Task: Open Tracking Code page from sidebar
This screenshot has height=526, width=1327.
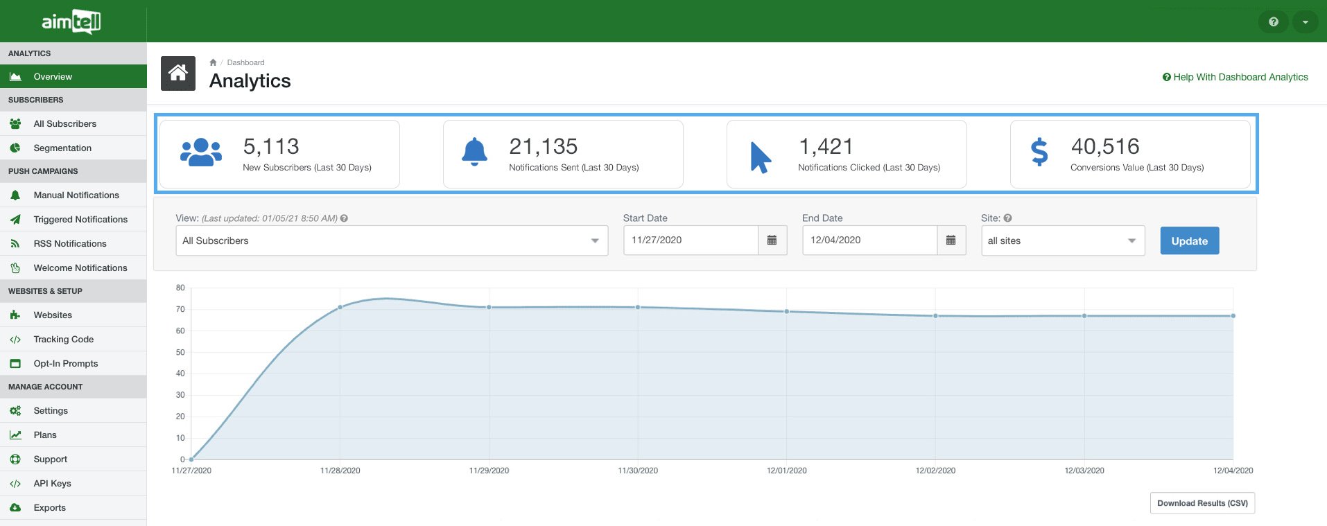Action: pyautogui.click(x=64, y=340)
